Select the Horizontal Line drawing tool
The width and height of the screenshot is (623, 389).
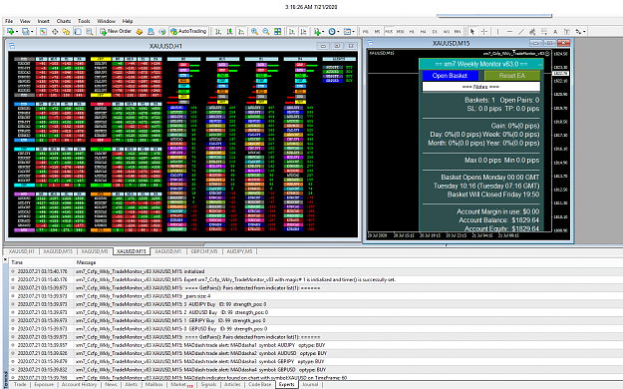coord(509,32)
